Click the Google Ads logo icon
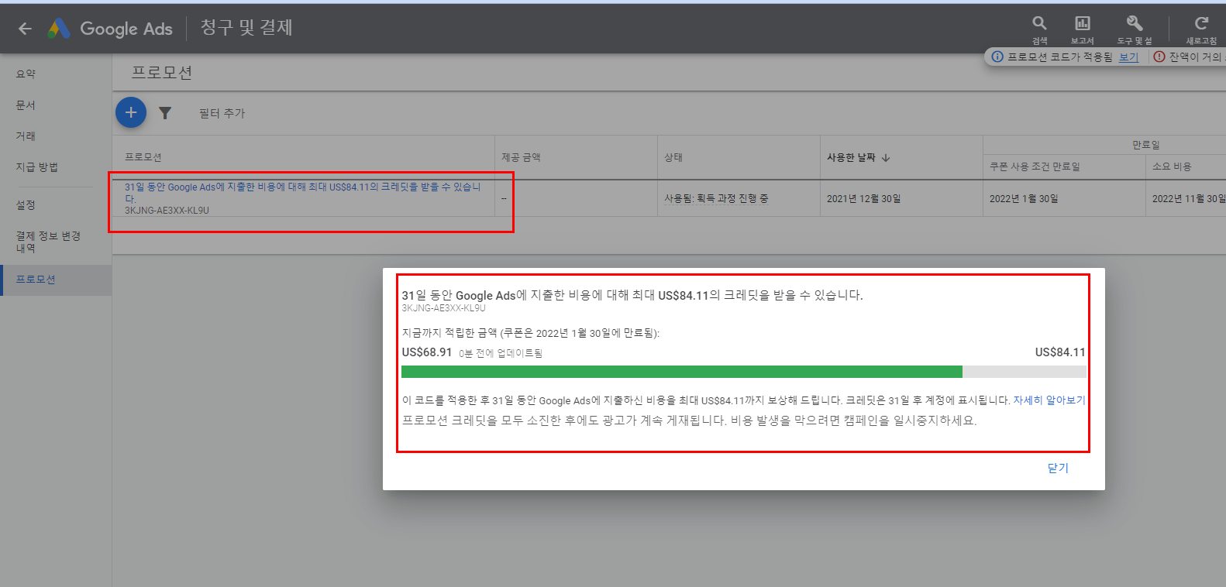This screenshot has width=1226, height=587. pos(59,29)
